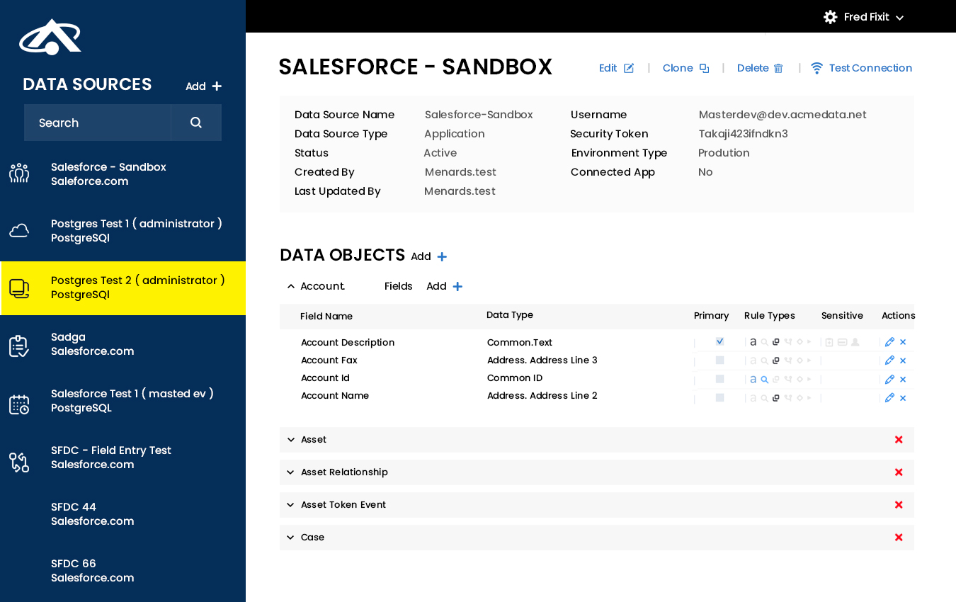This screenshot has width=956, height=602.
Task: Clone the Salesforce - Sandbox data source
Action: point(685,68)
